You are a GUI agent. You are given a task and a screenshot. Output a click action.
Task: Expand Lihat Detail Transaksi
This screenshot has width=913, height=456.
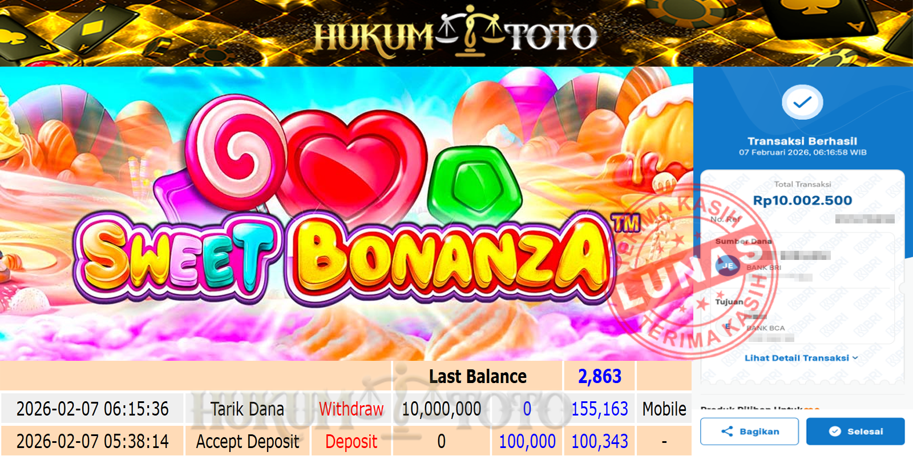[801, 358]
